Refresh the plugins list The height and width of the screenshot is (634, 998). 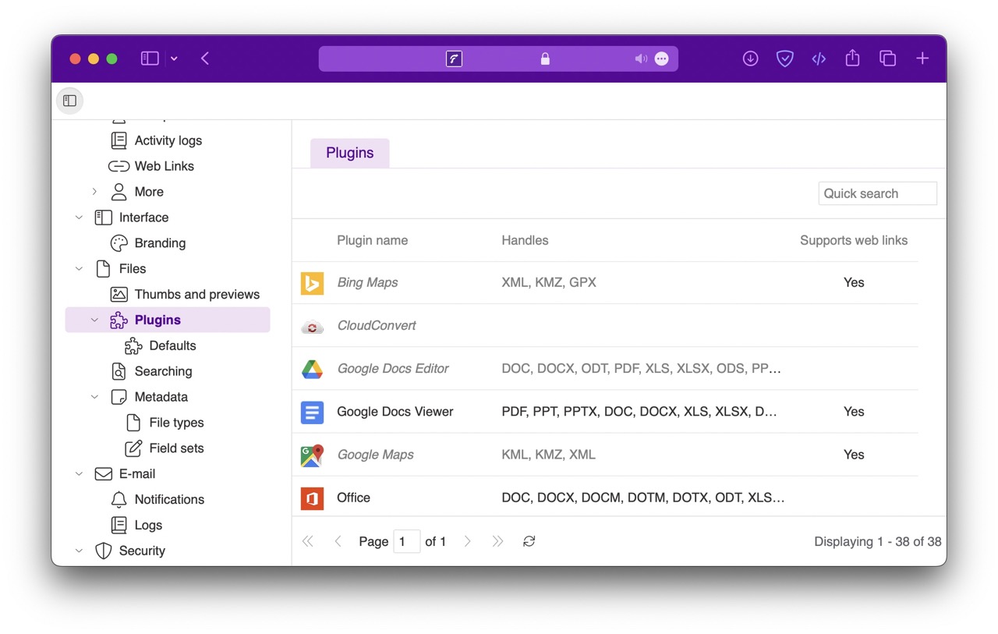coord(529,541)
